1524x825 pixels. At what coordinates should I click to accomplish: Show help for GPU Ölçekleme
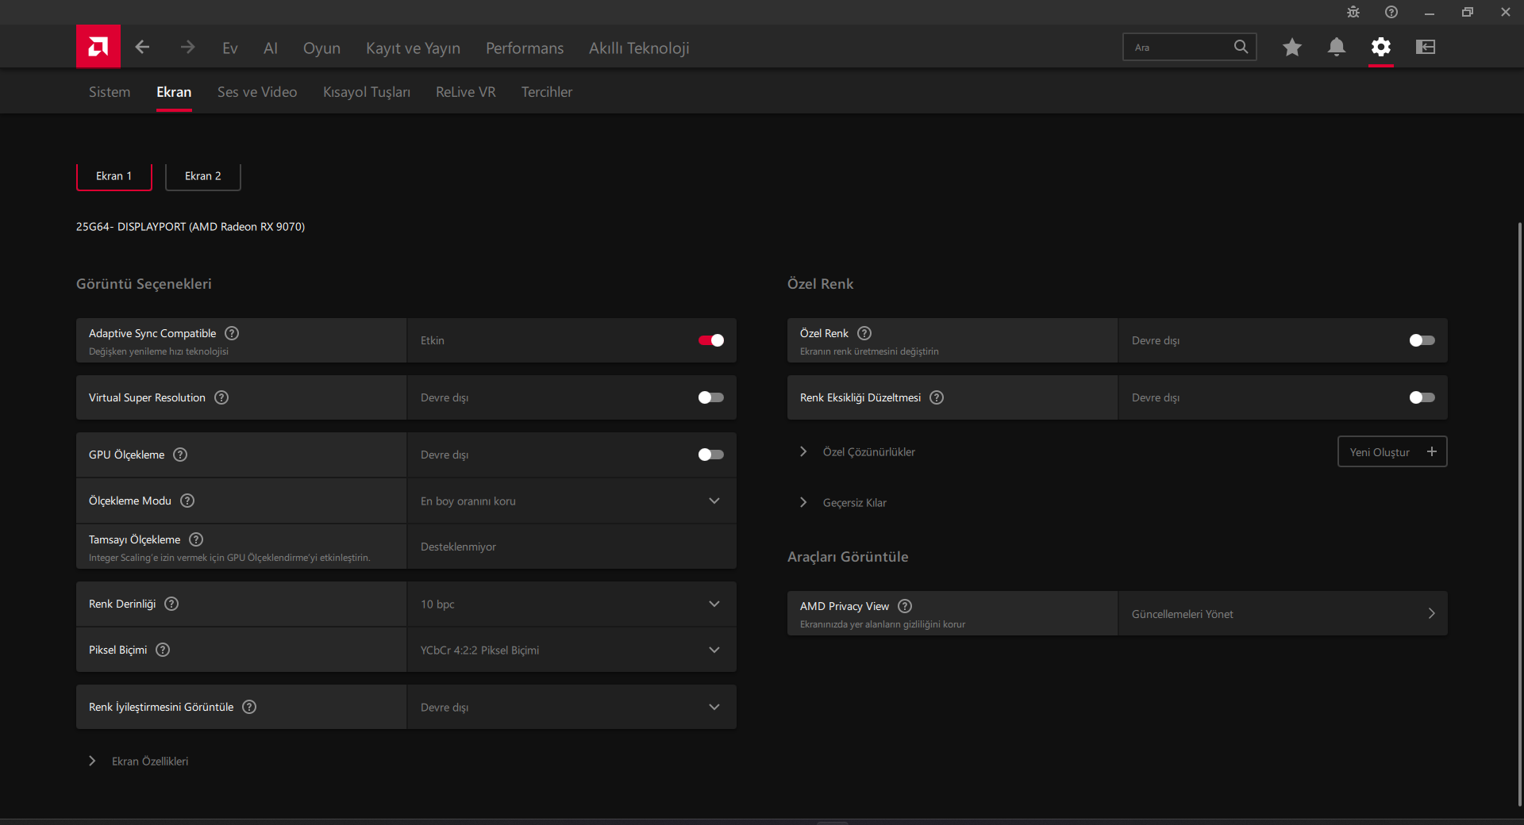[x=180, y=455]
